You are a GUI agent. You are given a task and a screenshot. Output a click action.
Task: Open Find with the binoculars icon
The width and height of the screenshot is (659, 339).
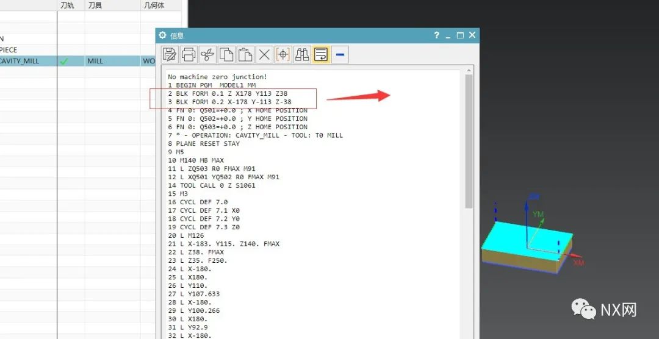(x=301, y=55)
